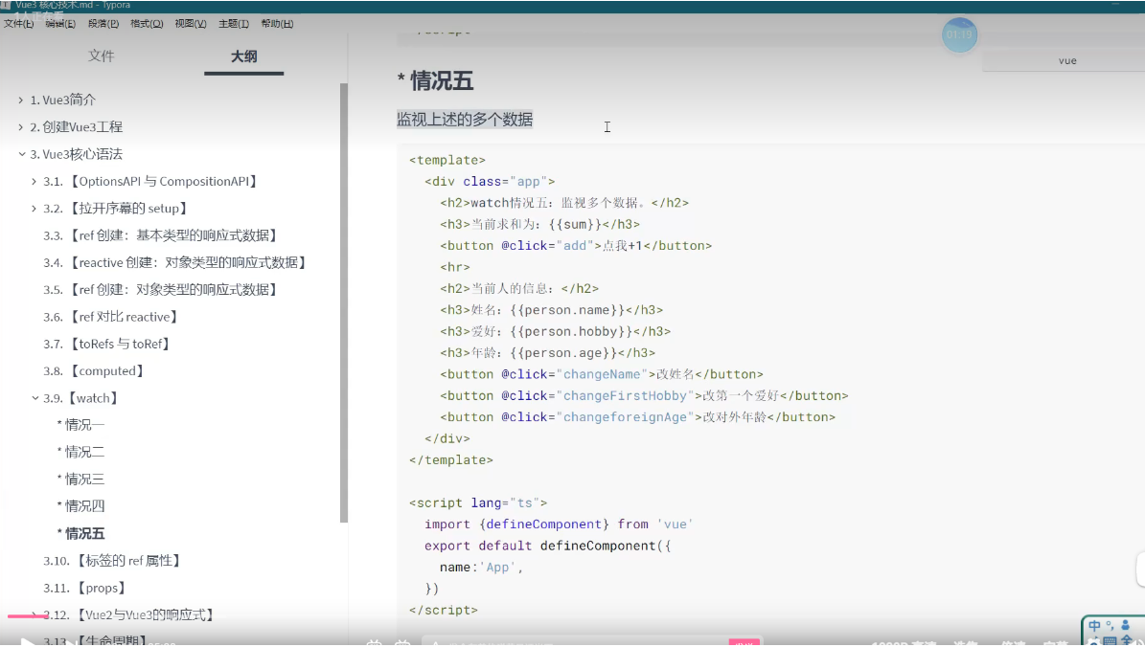Go to 3.10 标签的 ref 属性 entry
Viewport: 1145px width, 647px height.
click(x=113, y=560)
